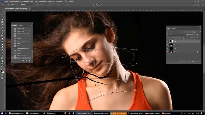The height and width of the screenshot is (115, 205).
Task: Add layer style fx in Layers panel
Action: coord(184,62)
